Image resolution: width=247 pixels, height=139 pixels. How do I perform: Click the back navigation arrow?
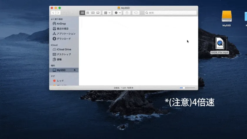[x=53, y=13]
